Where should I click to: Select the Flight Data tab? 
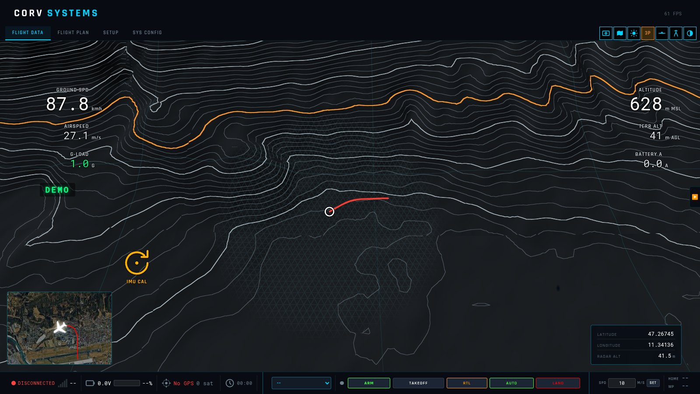28,33
